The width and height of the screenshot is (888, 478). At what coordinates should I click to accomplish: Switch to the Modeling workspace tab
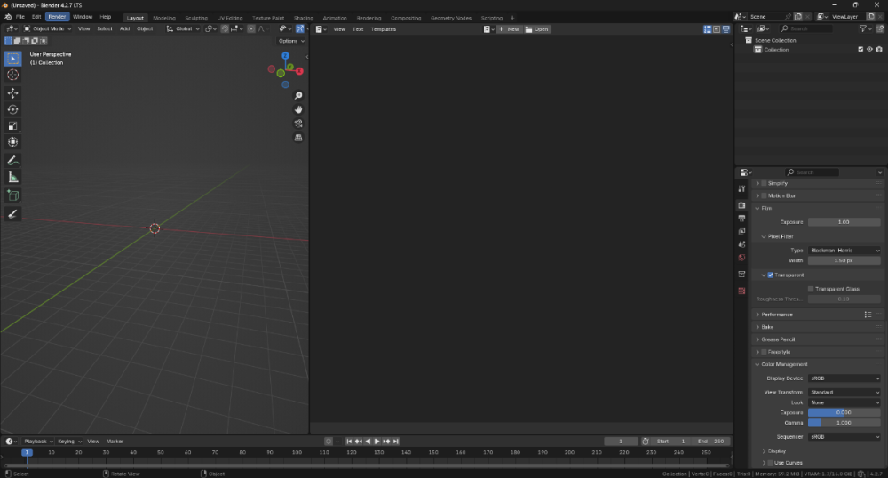[x=164, y=18]
